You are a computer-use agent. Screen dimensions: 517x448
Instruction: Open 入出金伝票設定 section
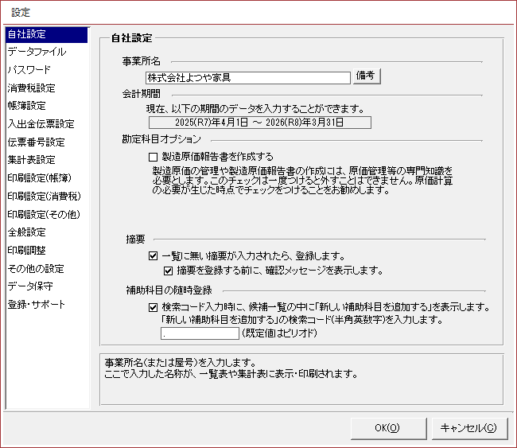(x=41, y=124)
